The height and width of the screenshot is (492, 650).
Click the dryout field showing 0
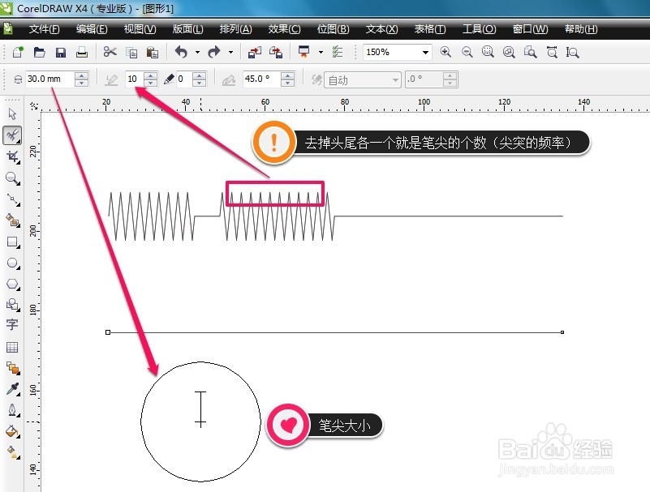click(x=184, y=79)
